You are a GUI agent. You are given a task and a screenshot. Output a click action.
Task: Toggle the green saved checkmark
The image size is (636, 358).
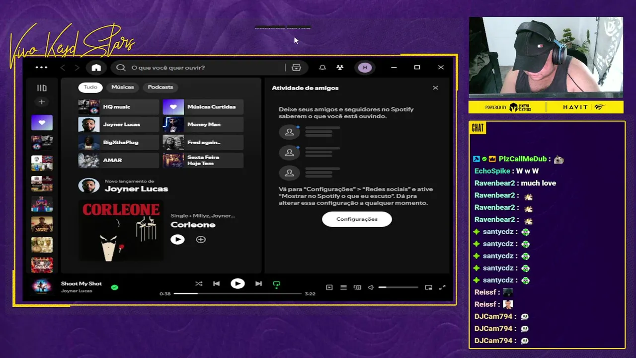click(x=115, y=287)
